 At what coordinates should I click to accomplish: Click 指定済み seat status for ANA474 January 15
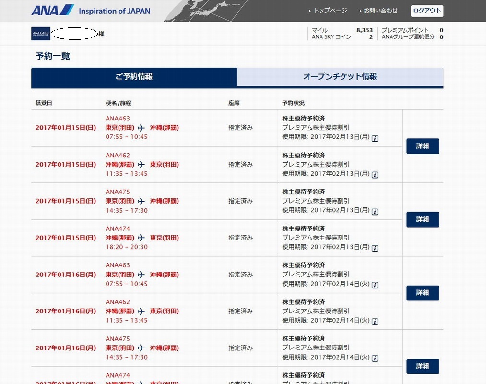(240, 238)
